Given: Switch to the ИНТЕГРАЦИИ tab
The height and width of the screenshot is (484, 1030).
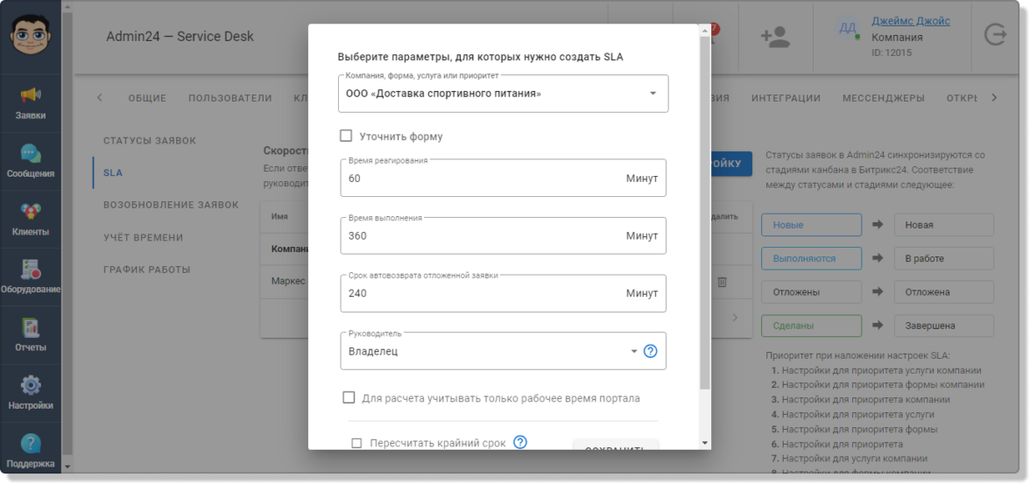Looking at the screenshot, I should coord(787,99).
